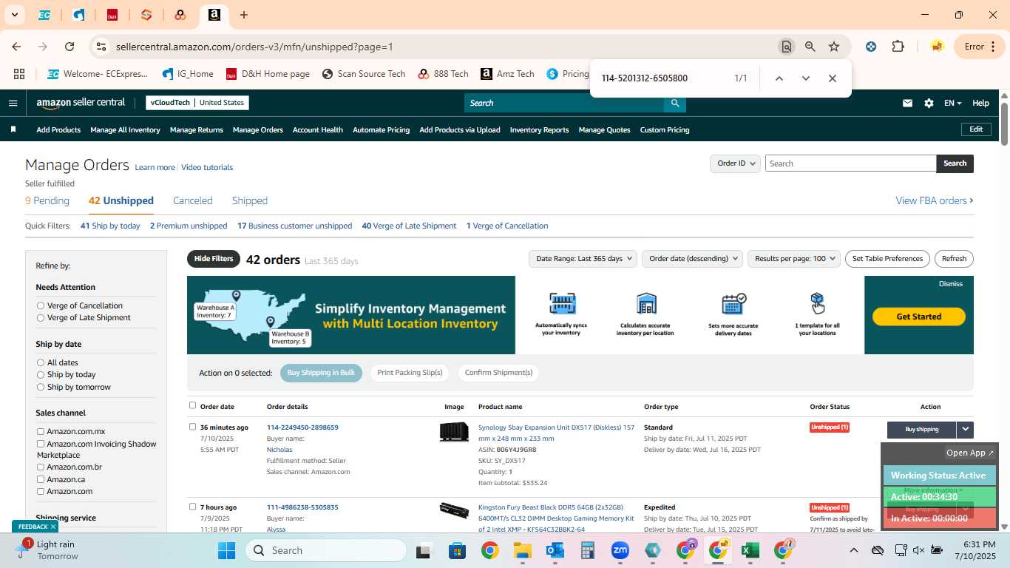Viewport: 1010px width, 568px height.
Task: View site information icon in address bar
Action: pyautogui.click(x=102, y=47)
